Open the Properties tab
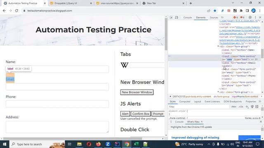Screen dimensions: 264x148 tap(251, 102)
